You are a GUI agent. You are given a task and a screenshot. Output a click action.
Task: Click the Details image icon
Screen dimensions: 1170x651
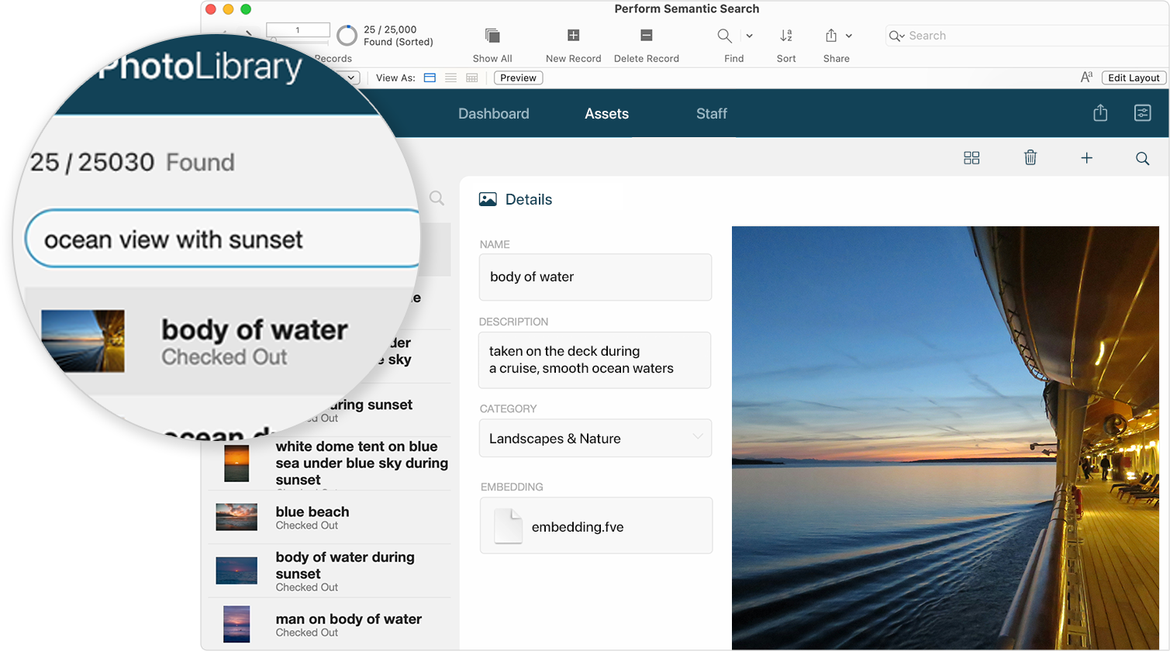pos(488,199)
